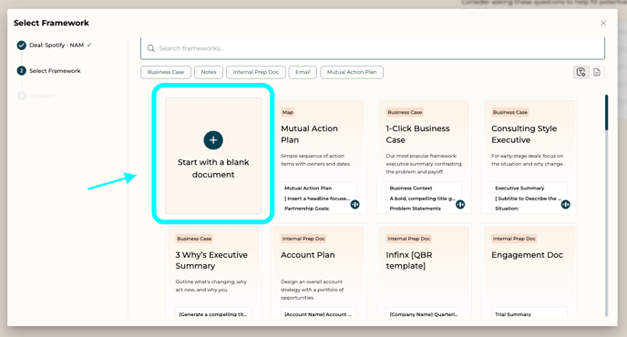Click the framework list vertical scrollbar
The height and width of the screenshot is (337, 627).
click(606, 205)
